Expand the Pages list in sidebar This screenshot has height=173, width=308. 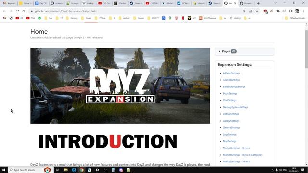click(x=244, y=51)
